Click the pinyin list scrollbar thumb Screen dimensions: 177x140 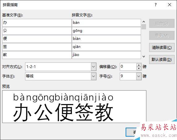point(144,27)
